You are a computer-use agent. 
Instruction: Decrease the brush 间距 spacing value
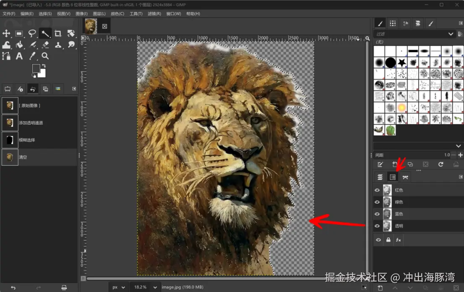(454, 155)
